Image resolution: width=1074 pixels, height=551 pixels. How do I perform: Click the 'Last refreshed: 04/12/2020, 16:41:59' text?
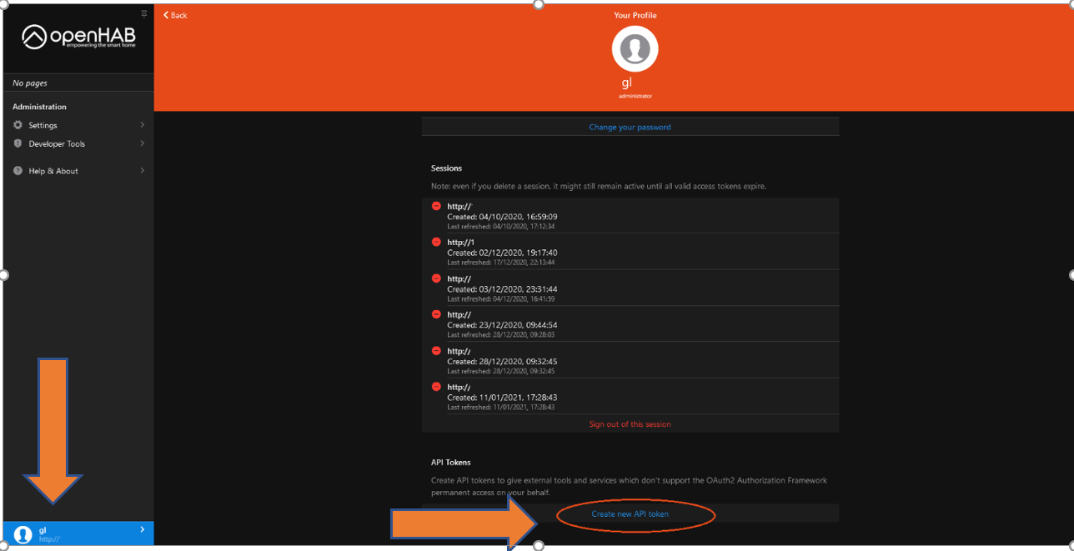coord(500,298)
